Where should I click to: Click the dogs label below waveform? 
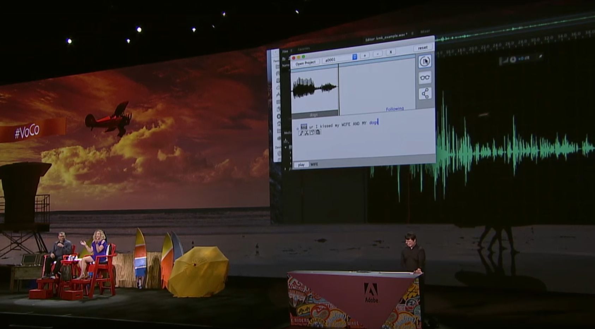[314, 115]
